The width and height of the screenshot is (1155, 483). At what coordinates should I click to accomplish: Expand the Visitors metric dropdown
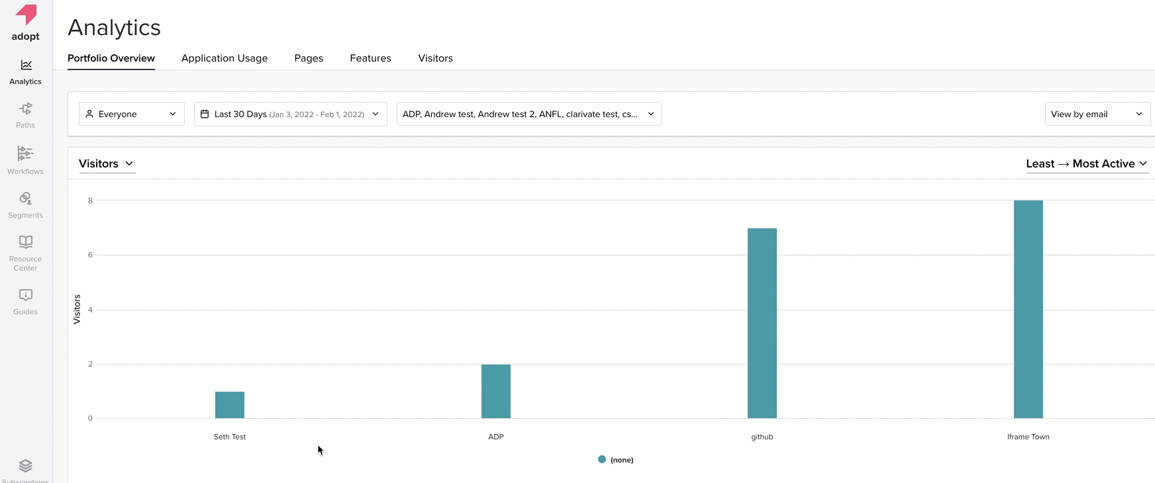coord(107,163)
